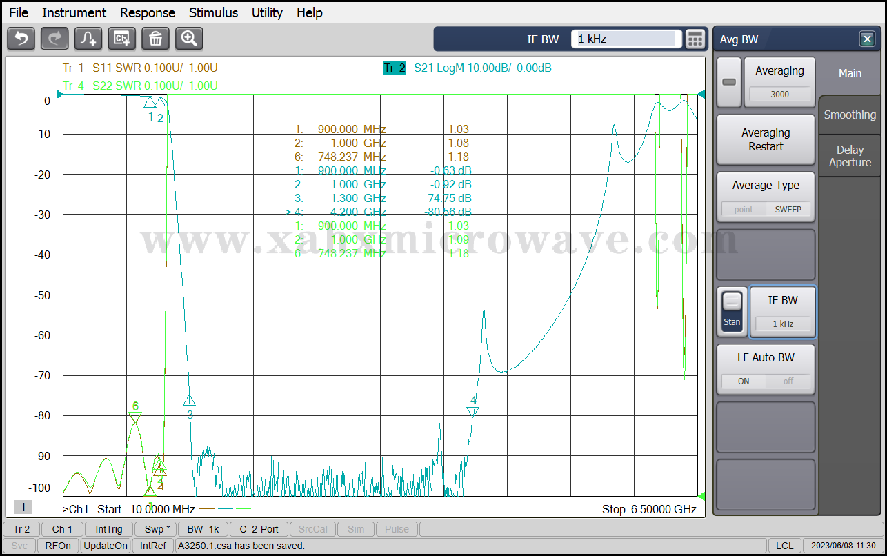Screen dimensions: 887x556
Task: Open the File menu
Action: coord(19,12)
